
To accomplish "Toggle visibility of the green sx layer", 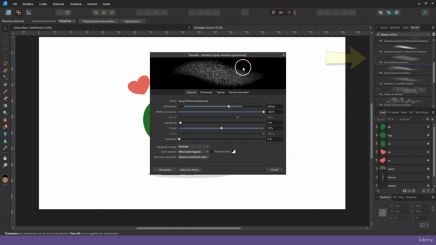I will (x=428, y=144).
